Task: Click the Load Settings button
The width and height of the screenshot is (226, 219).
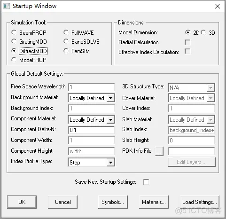Action: coord(200,202)
